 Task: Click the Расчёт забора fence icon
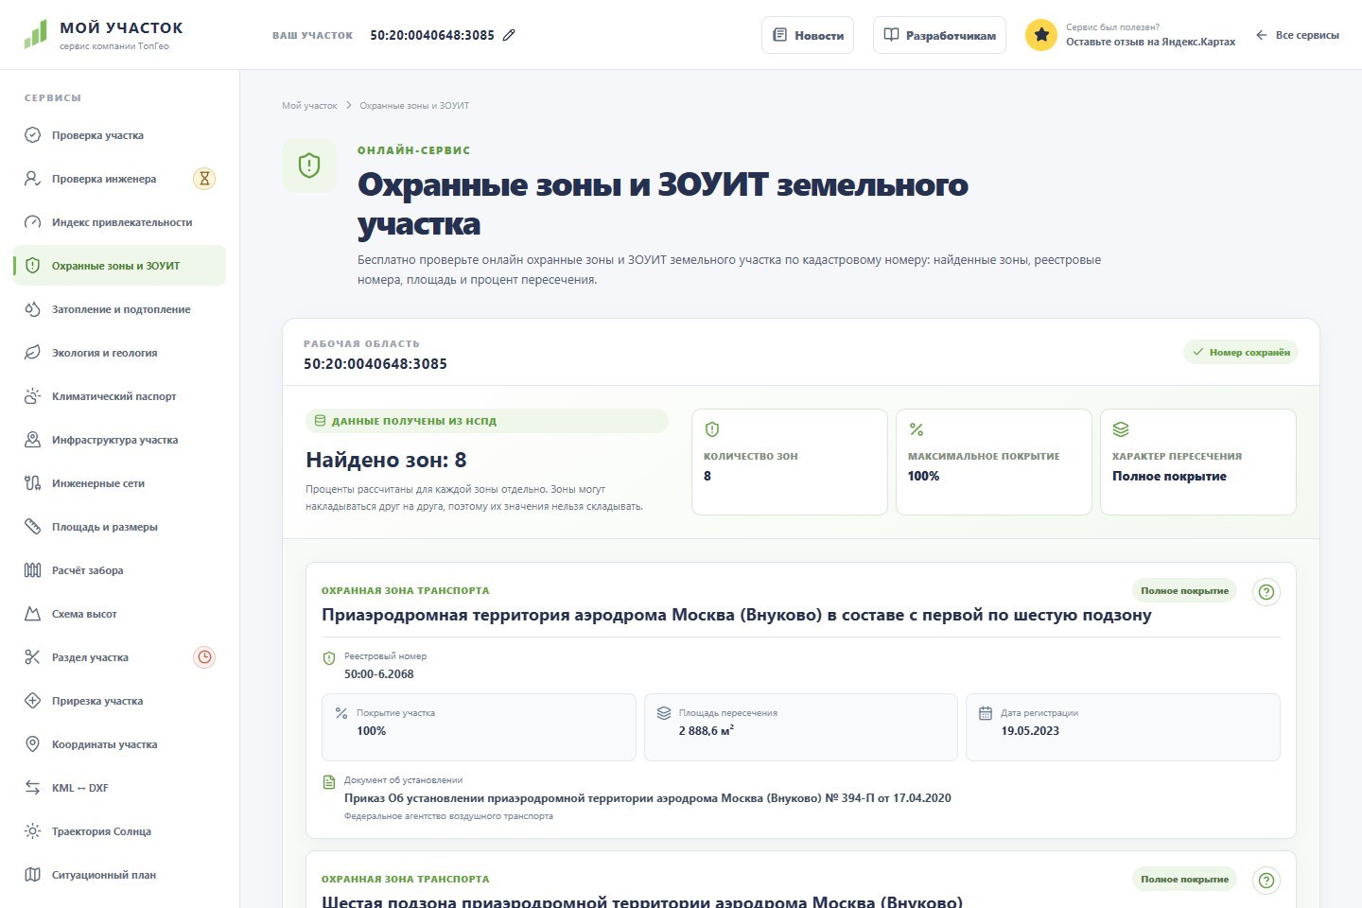pyautogui.click(x=32, y=570)
